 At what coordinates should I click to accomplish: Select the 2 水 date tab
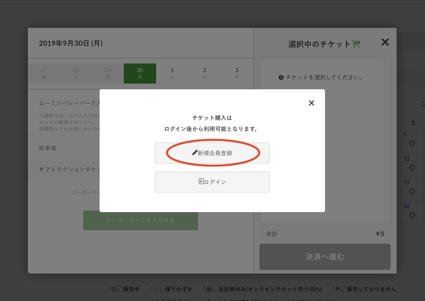tap(205, 73)
